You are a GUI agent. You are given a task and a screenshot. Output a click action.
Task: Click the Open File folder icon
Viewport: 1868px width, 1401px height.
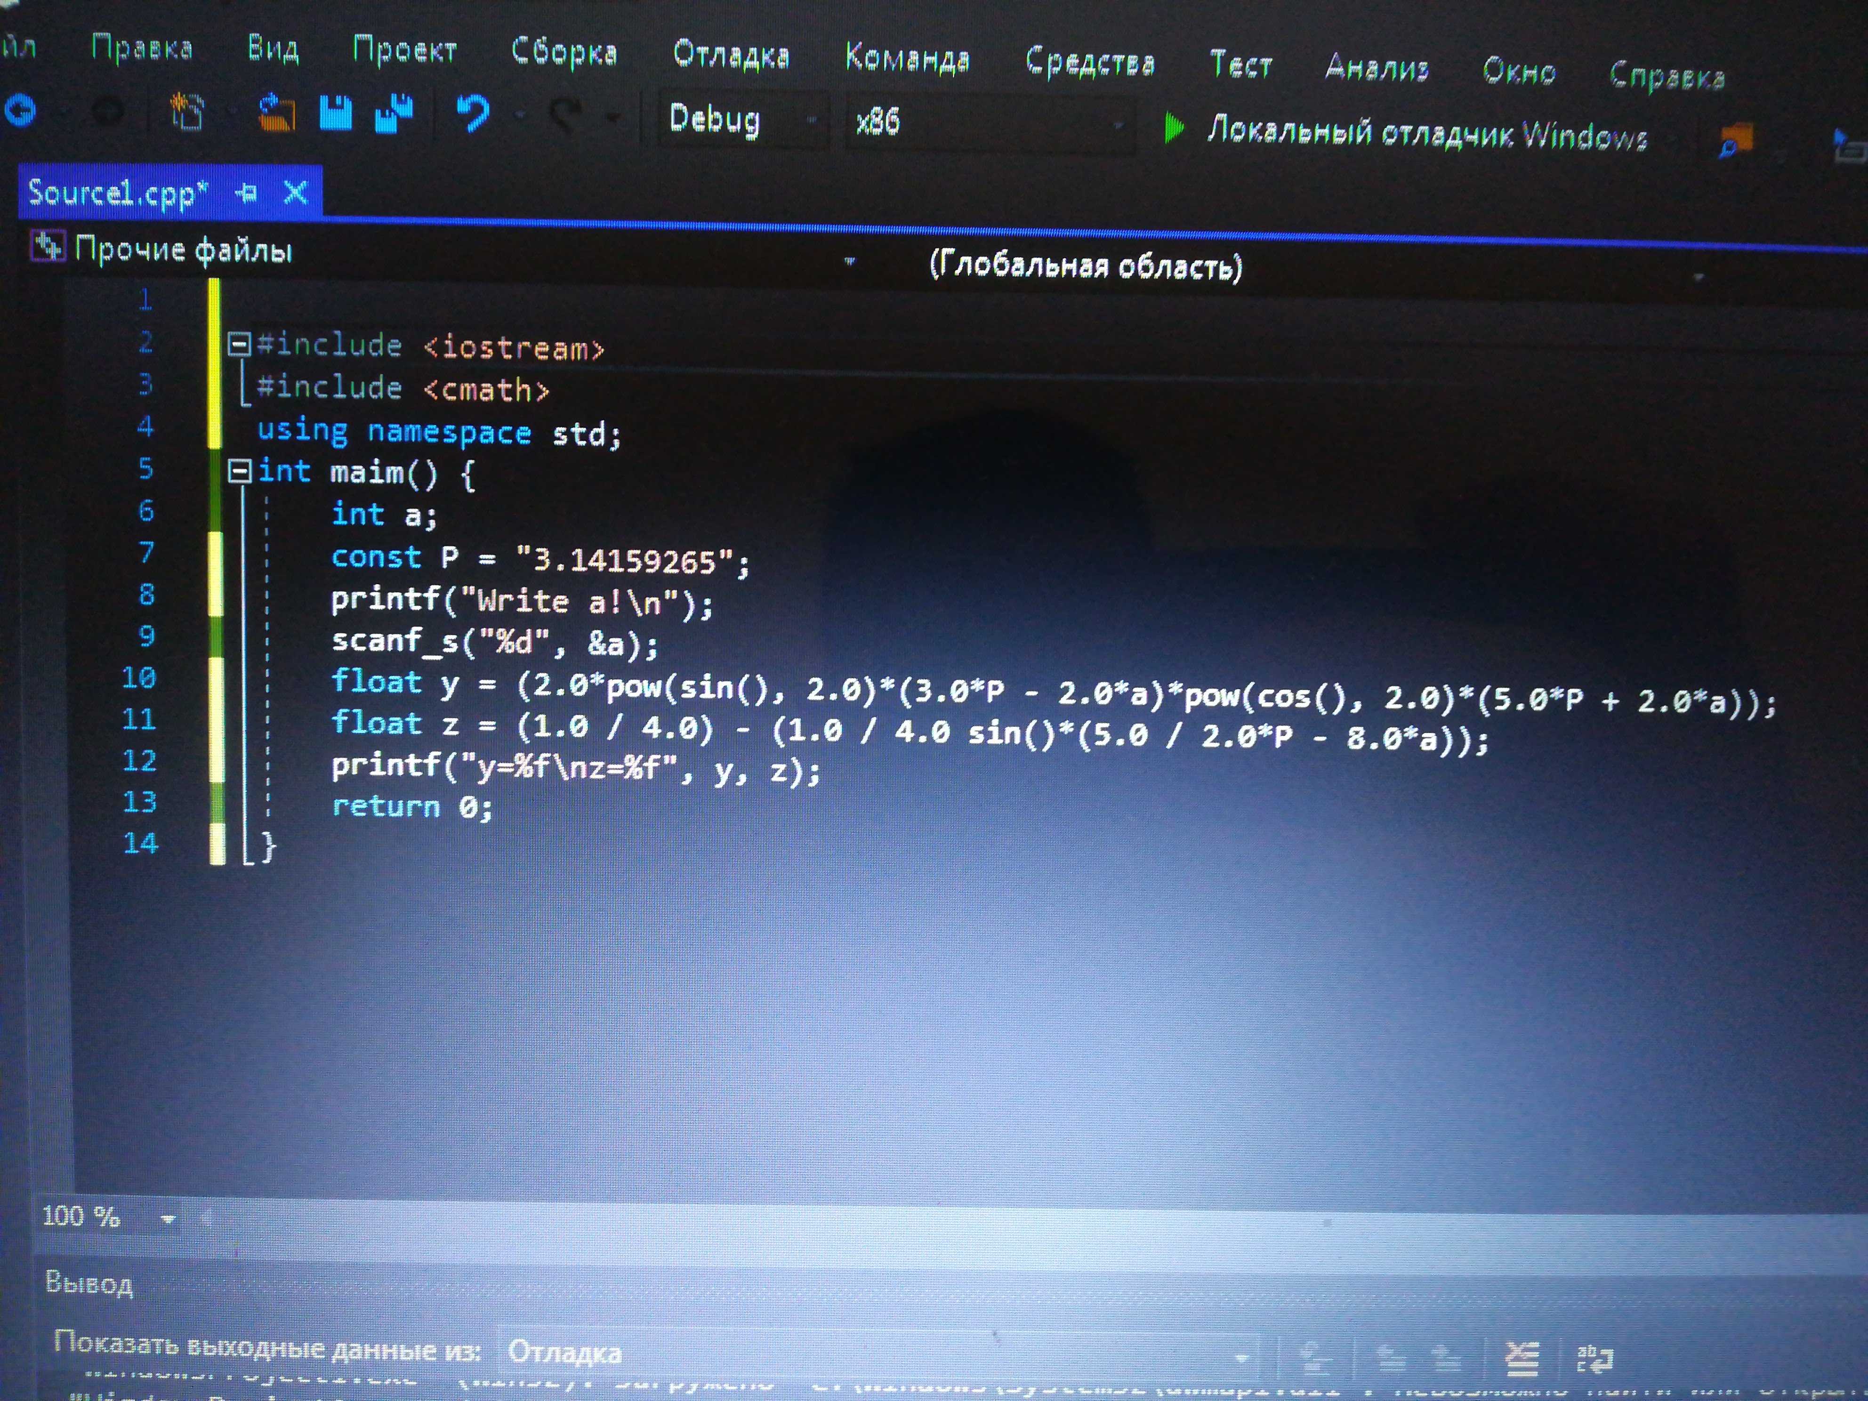pos(277,114)
